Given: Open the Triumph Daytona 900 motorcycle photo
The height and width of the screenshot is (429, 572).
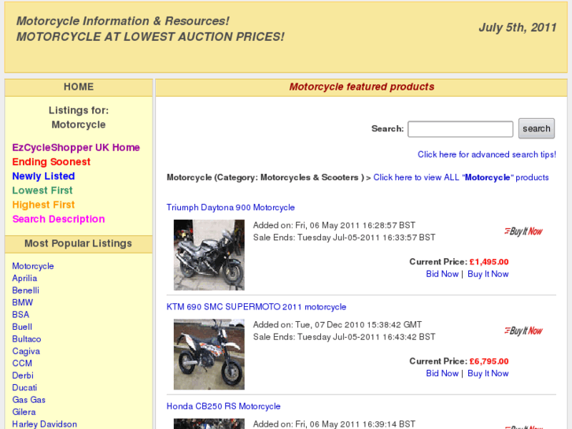Looking at the screenshot, I should pyautogui.click(x=209, y=255).
